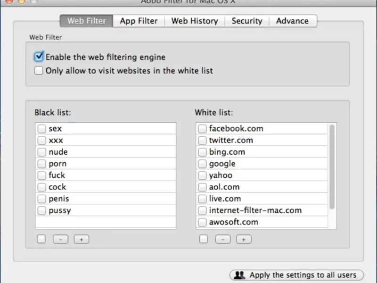Select the 'nude' text in black list
The width and height of the screenshot is (377, 283).
(58, 152)
